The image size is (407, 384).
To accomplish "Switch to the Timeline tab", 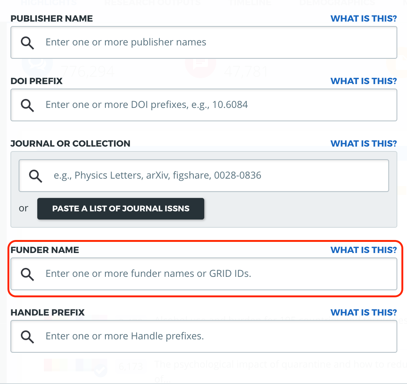I will tap(250, 3).
